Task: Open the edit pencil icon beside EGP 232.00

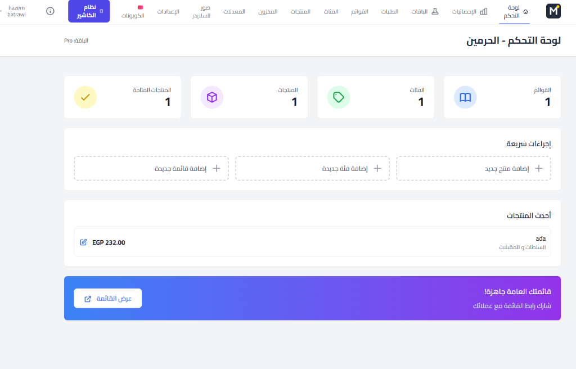Action: pyautogui.click(x=83, y=242)
